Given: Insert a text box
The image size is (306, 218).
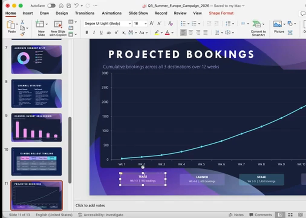Looking at the screenshot, I should point(290,32).
